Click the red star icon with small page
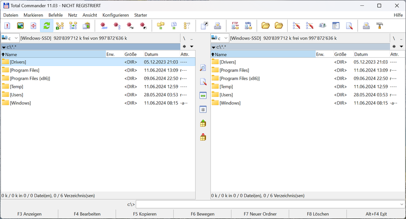This screenshot has height=219, width=406. (117, 26)
